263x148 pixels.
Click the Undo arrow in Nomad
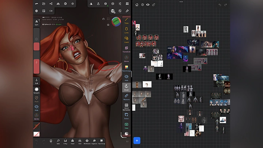(37, 141)
